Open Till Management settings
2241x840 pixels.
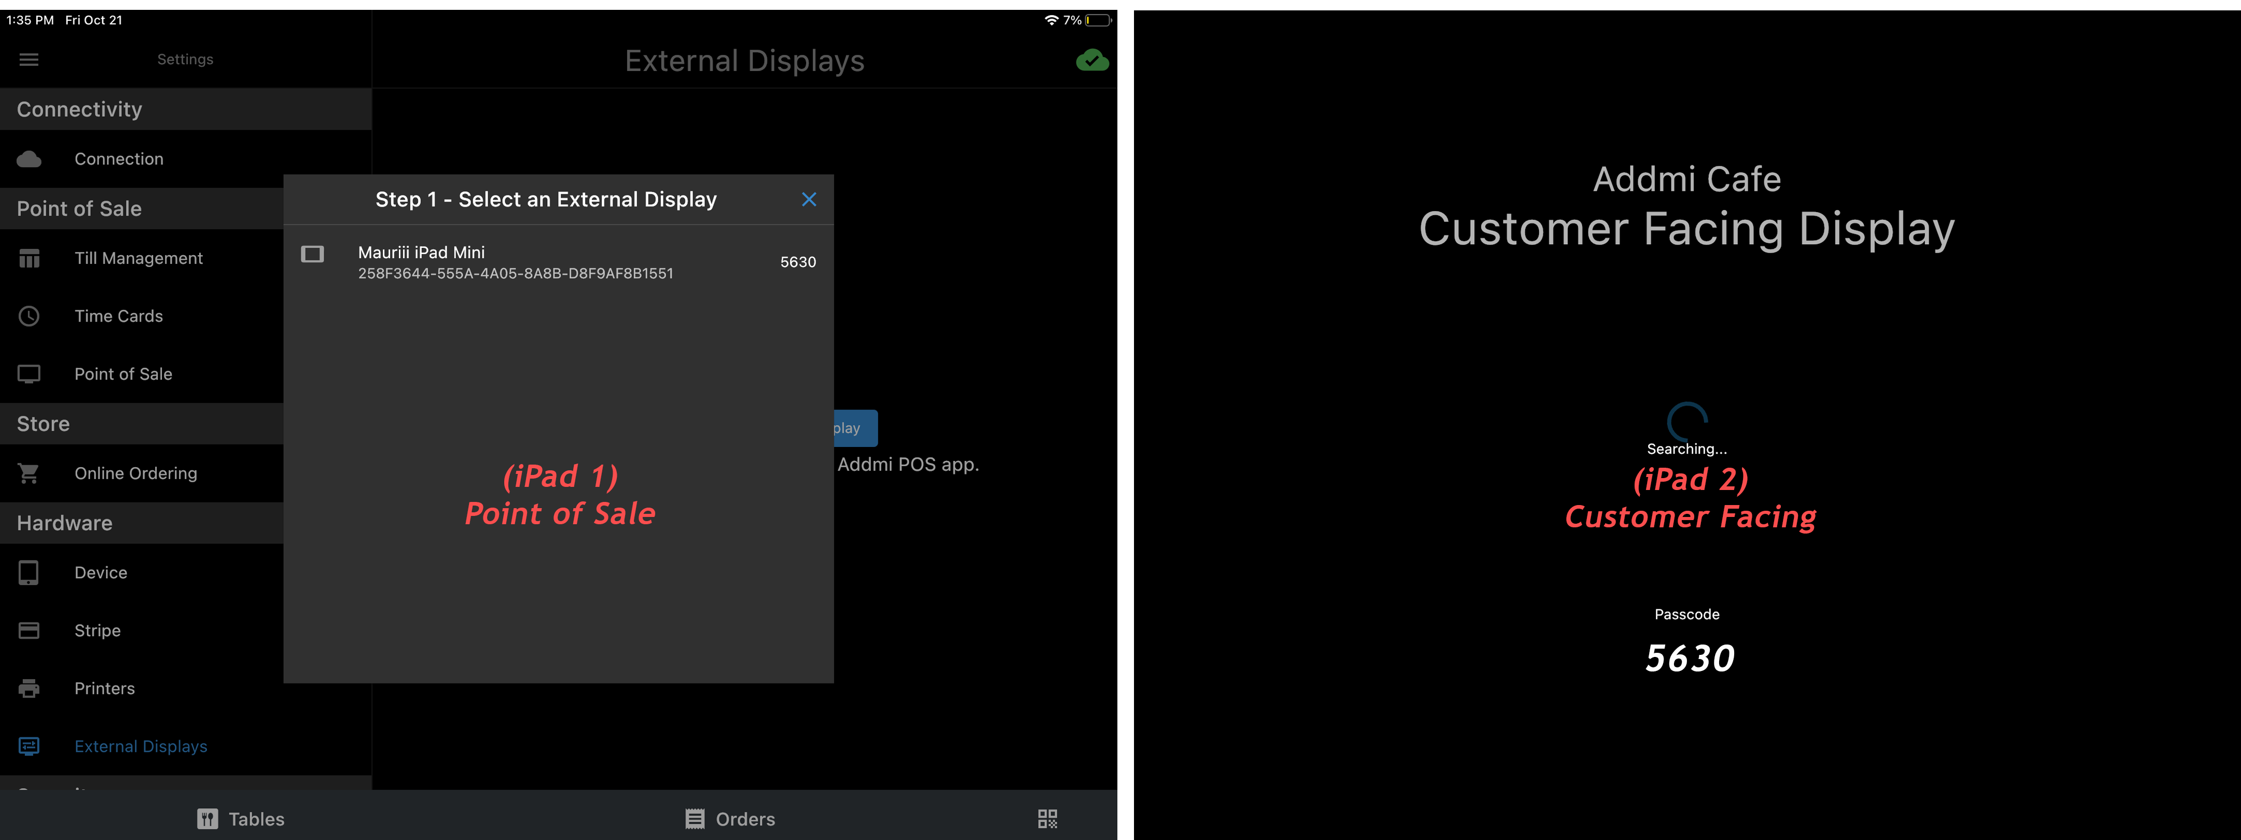click(139, 258)
